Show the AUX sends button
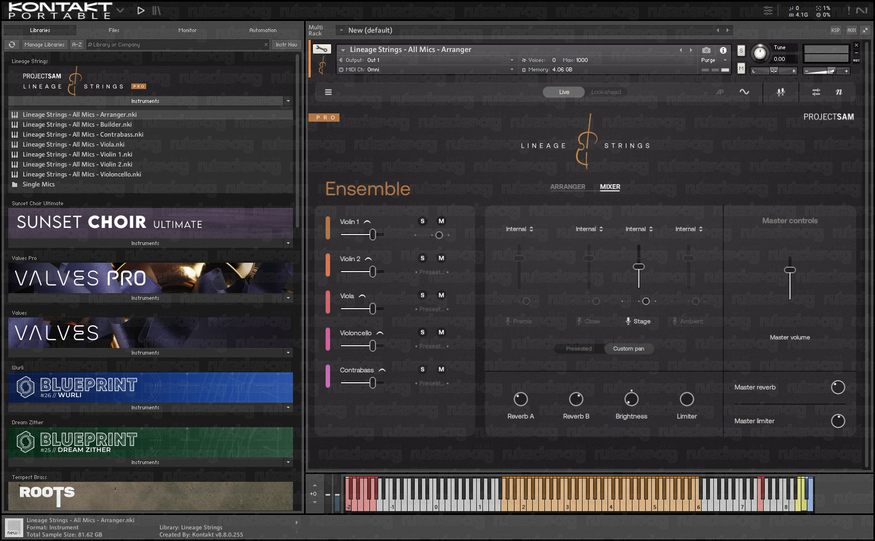Image resolution: width=875 pixels, height=541 pixels. 852,30
